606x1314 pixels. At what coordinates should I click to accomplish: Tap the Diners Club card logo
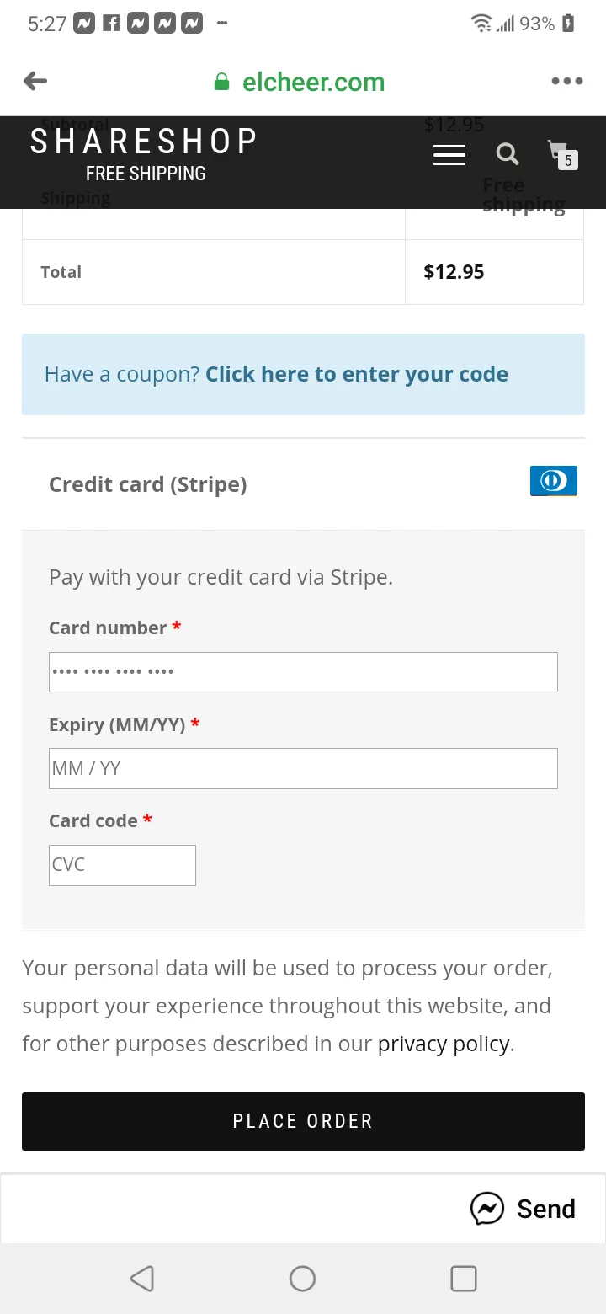pyautogui.click(x=553, y=481)
